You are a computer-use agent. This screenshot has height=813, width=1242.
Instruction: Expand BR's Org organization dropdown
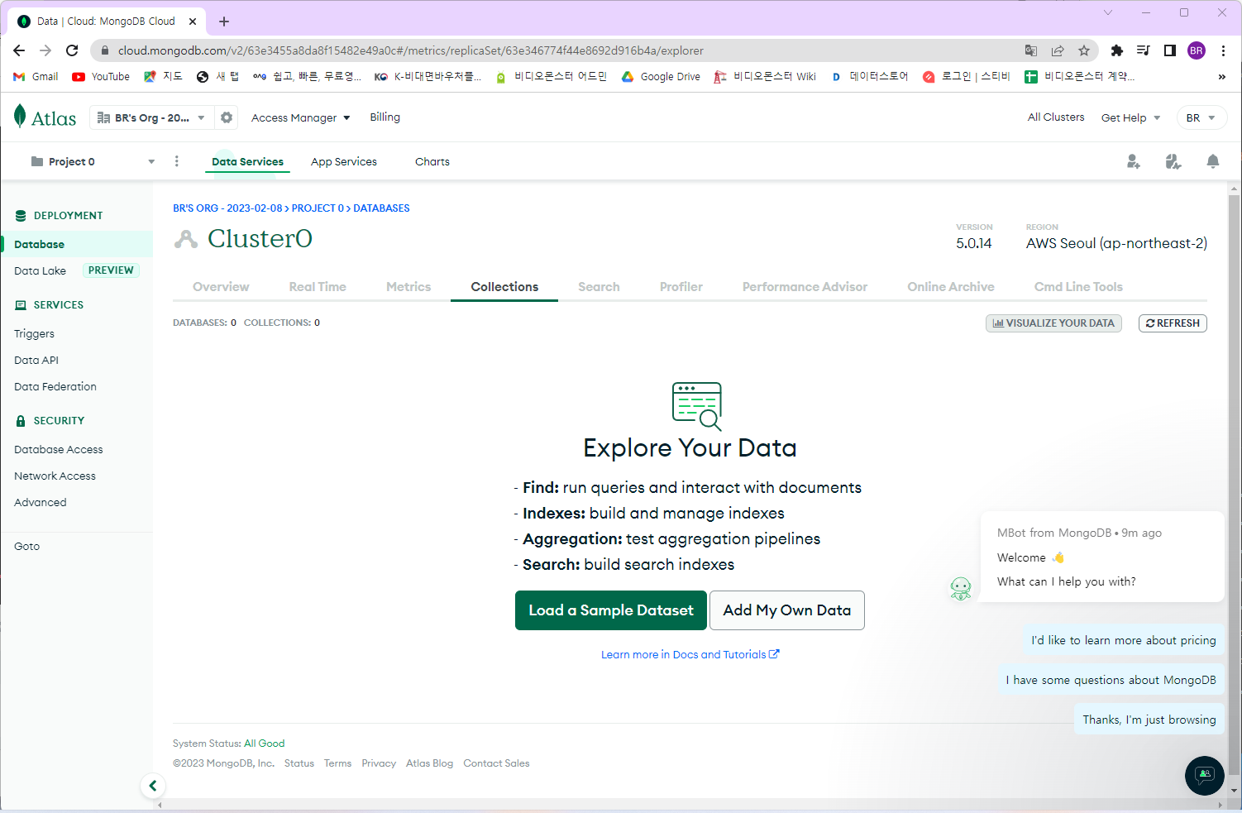click(x=151, y=117)
